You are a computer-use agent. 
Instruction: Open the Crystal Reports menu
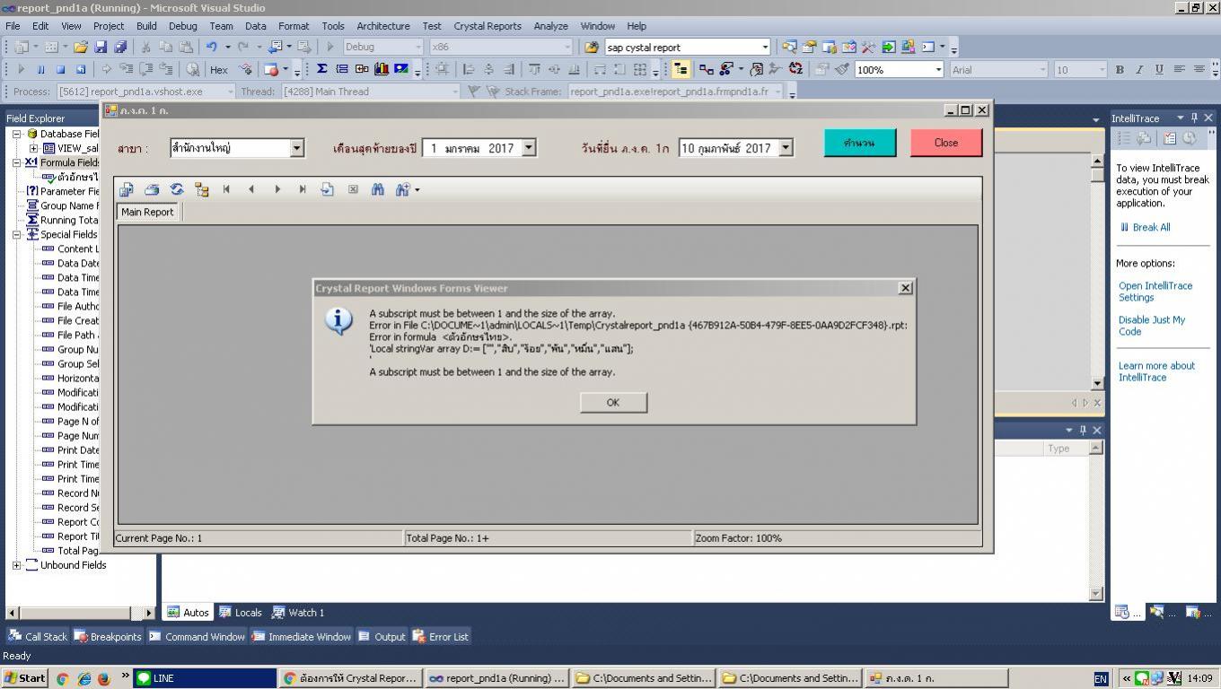[488, 26]
